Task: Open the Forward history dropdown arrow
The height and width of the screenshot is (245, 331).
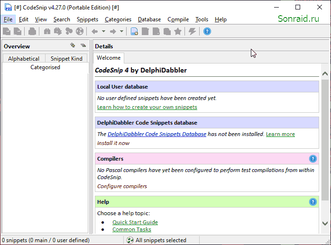Action: [121, 31]
